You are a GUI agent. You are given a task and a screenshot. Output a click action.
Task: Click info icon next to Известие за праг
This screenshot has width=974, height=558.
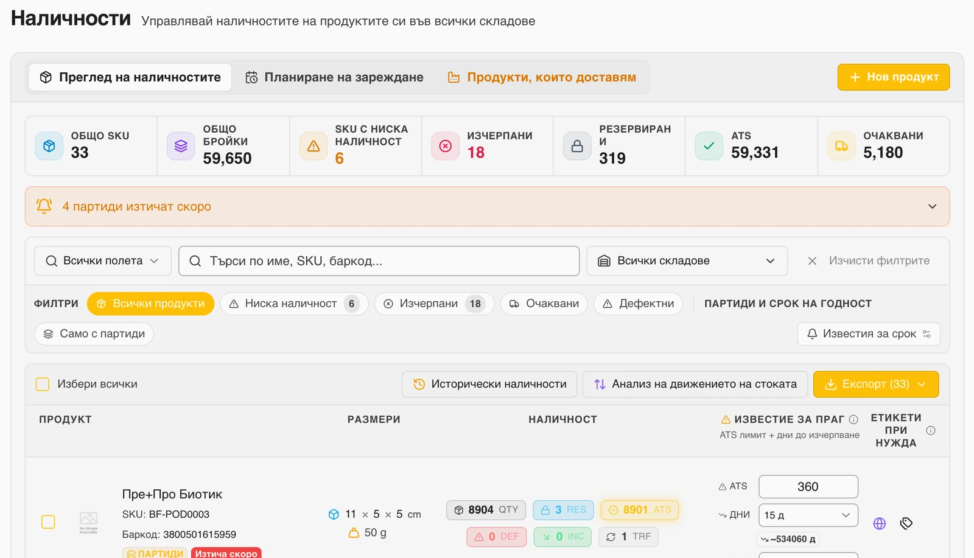click(853, 419)
